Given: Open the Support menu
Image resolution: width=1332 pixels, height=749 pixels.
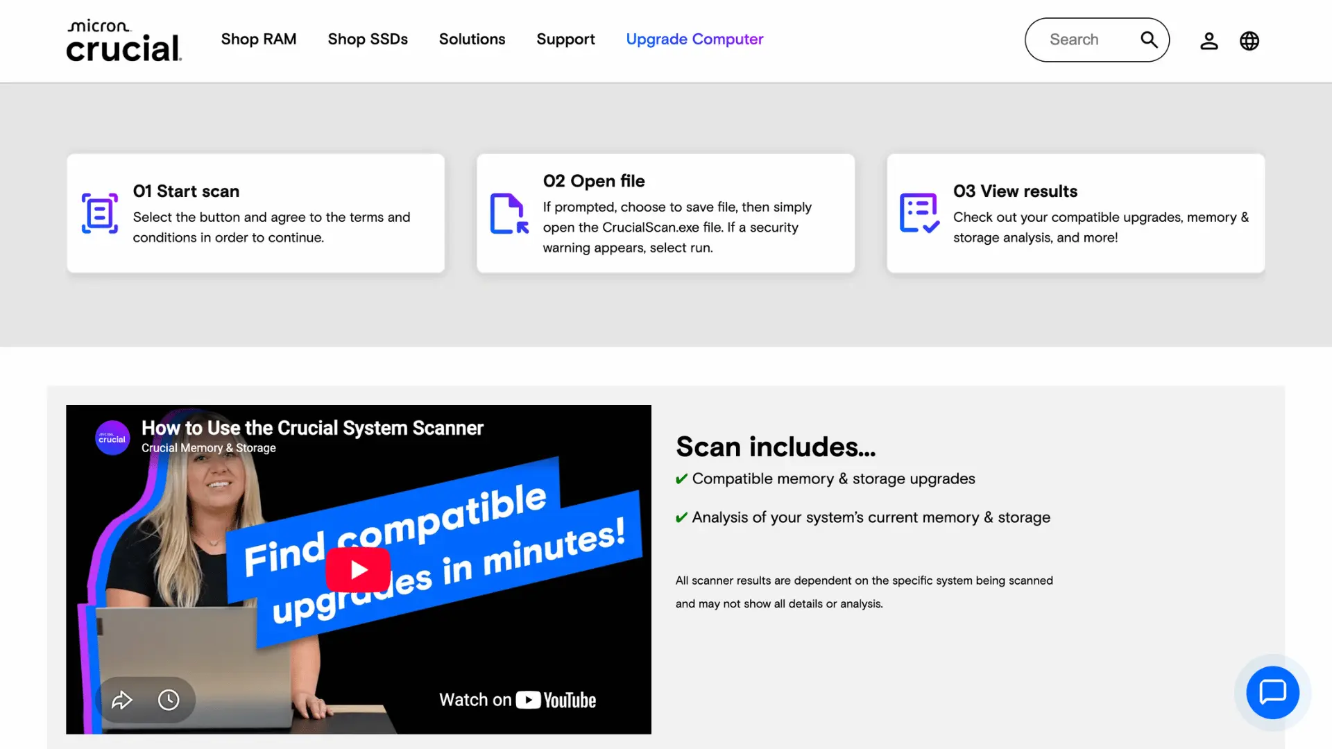Looking at the screenshot, I should coord(565,40).
